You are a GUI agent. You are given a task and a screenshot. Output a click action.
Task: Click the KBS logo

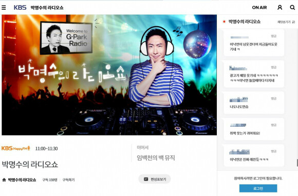pos(20,7)
